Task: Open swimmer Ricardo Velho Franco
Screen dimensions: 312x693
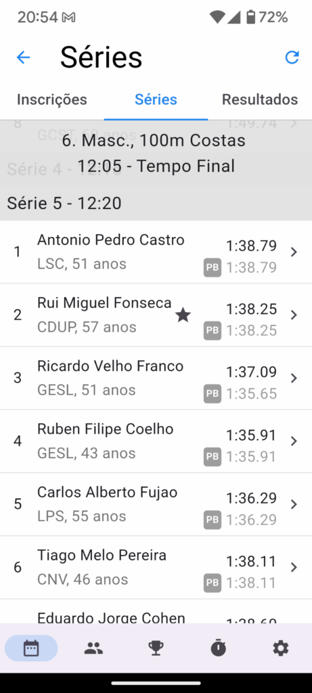Action: pos(156,378)
